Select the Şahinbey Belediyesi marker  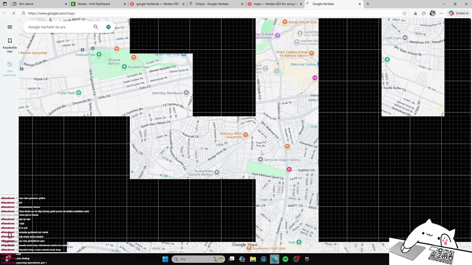(x=186, y=93)
